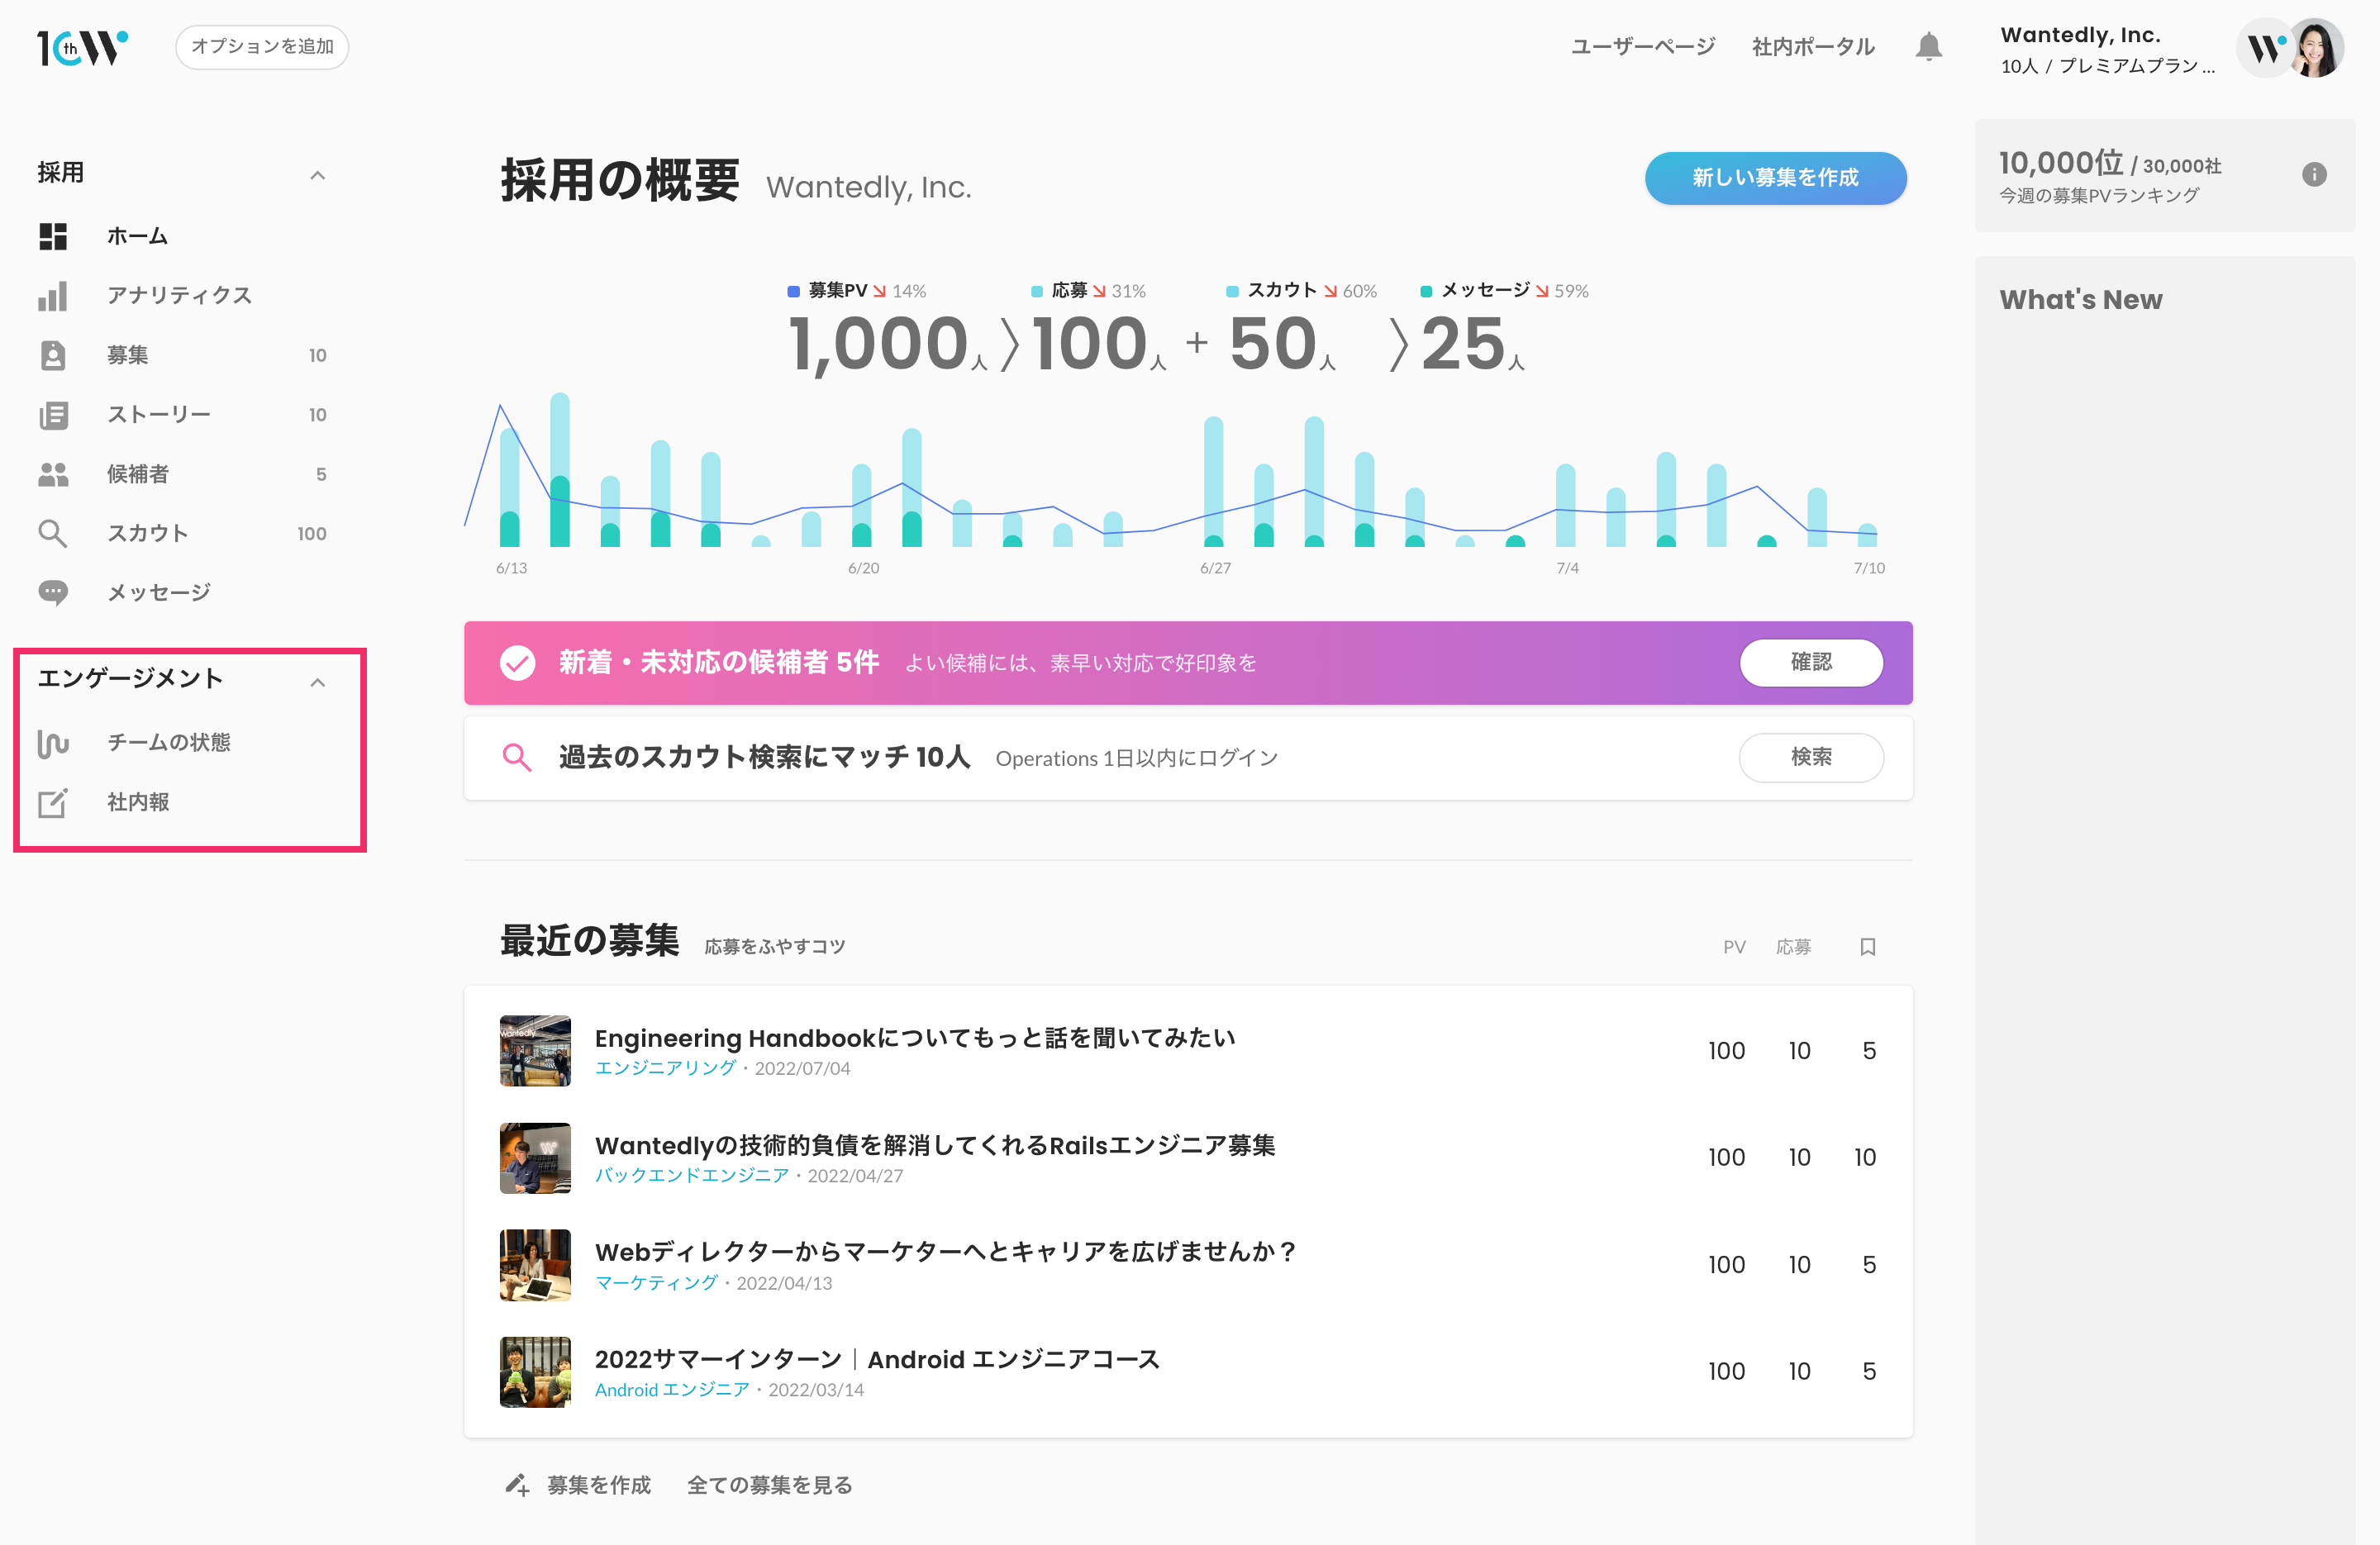Open the Railsエンジニア募集 job thumbnail
The width and height of the screenshot is (2380, 1545).
coord(535,1157)
